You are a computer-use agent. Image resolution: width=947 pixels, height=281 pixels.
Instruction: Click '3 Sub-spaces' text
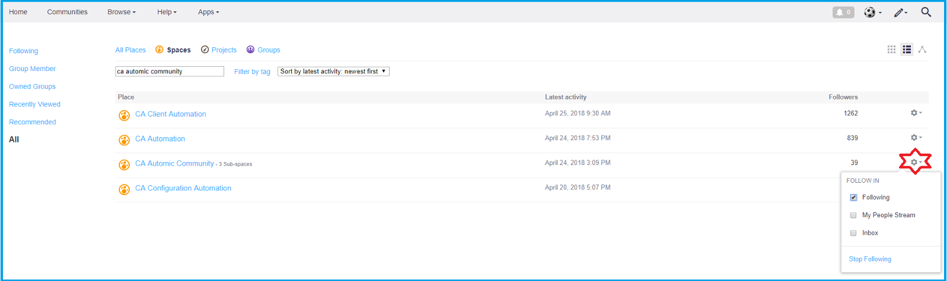click(235, 164)
